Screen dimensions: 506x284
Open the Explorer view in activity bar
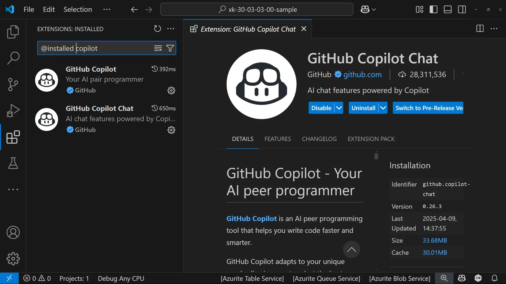(x=13, y=32)
